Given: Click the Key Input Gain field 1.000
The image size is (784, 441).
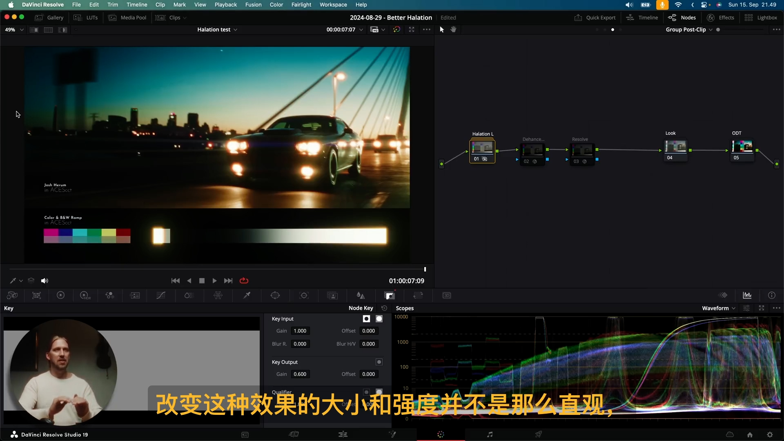Looking at the screenshot, I should [300, 331].
